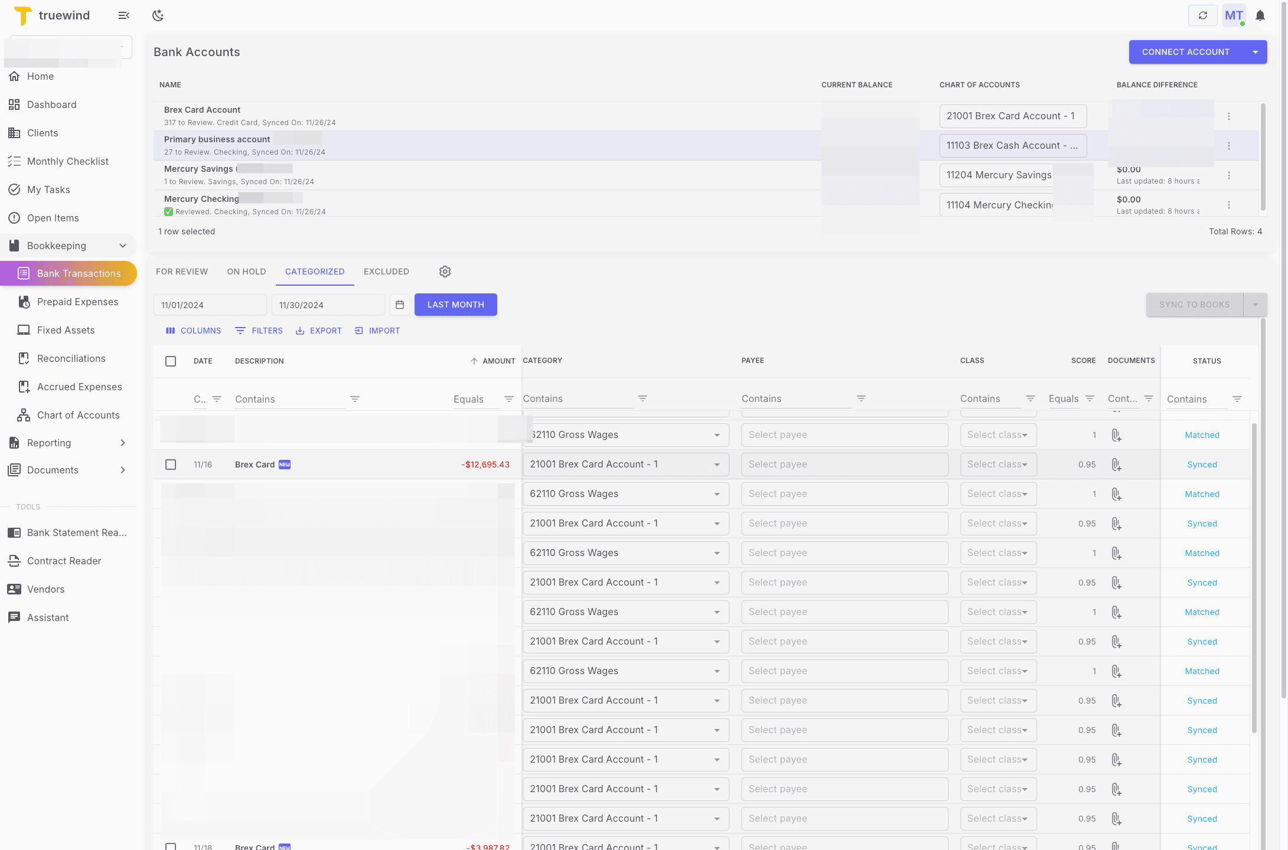Image resolution: width=1288 pixels, height=850 pixels.
Task: Select the checkbox on the Brex Card row
Action: (171, 465)
